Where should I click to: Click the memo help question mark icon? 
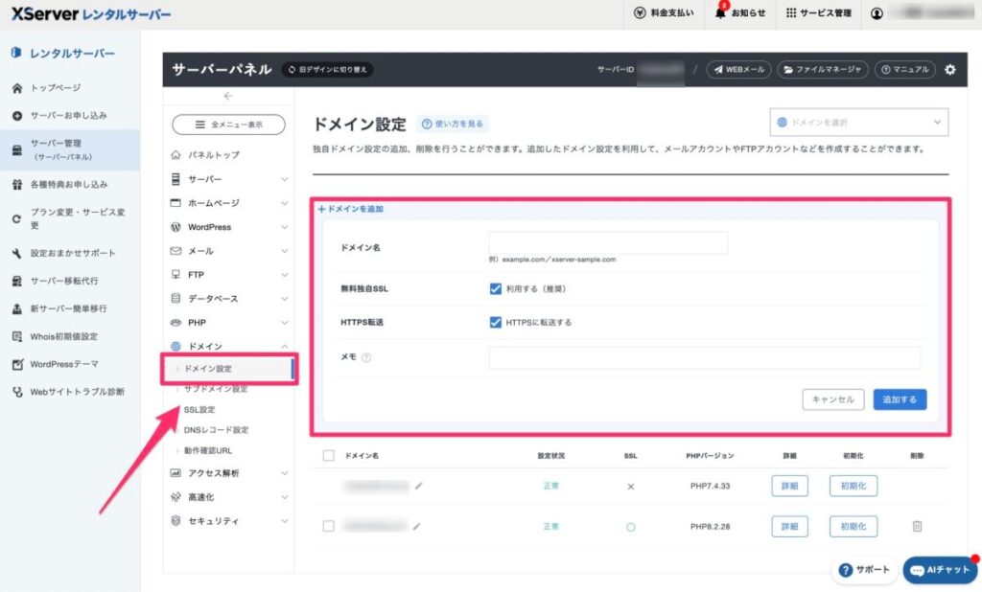(x=366, y=357)
